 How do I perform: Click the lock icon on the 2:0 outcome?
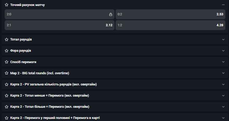pyautogui.click(x=111, y=14)
